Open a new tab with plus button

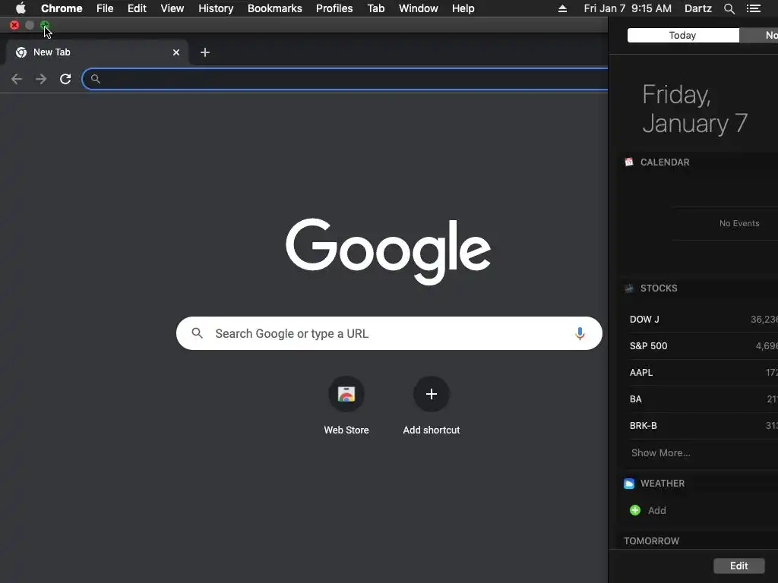205,52
